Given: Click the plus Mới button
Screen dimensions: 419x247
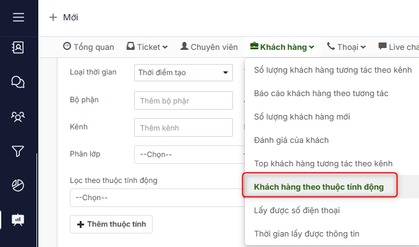Looking at the screenshot, I should tap(64, 17).
